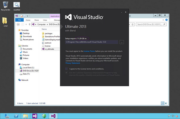The image size is (180, 119).
Task: Open the License Terms link
Action: coord(89,51)
